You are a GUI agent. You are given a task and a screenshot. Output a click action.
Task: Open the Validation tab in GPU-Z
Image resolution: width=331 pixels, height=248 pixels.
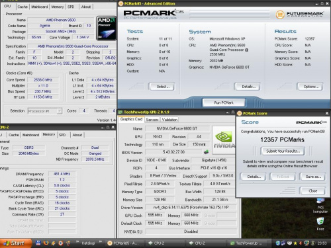point(169,120)
